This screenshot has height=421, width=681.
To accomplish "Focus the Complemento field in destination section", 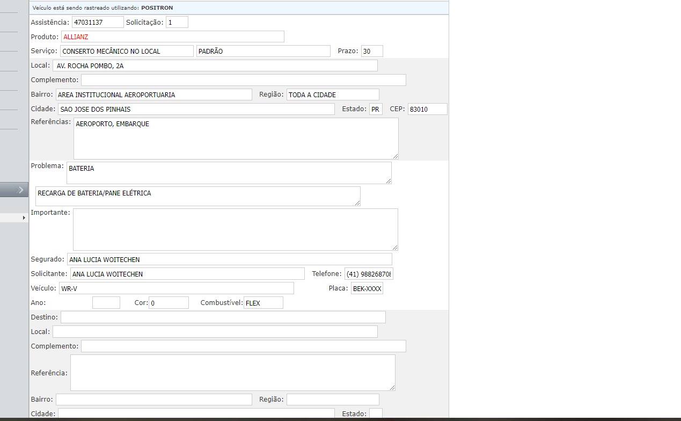I will 244,346.
